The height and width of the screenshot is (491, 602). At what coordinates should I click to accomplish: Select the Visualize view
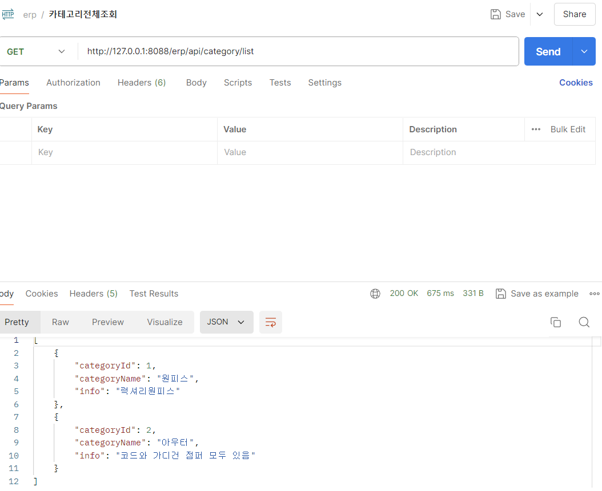[164, 322]
